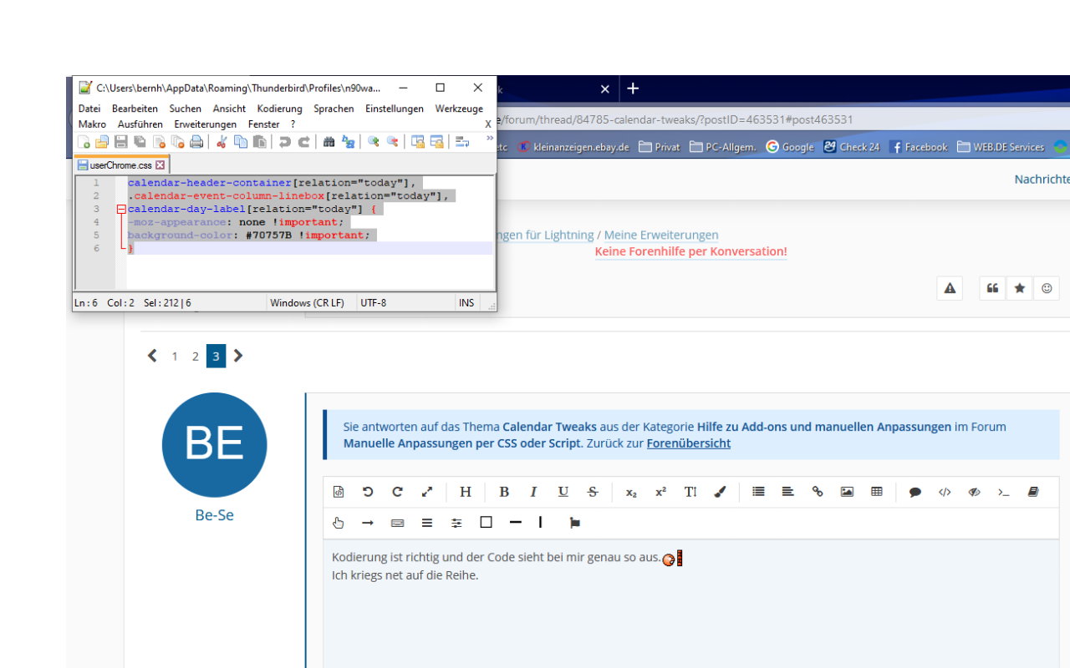This screenshot has width=1070, height=668.
Task: Open the PC-Allgem. bookmarks folder
Action: point(723,147)
